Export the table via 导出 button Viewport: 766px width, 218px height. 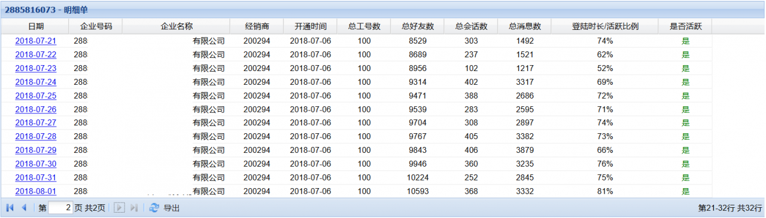pyautogui.click(x=172, y=208)
